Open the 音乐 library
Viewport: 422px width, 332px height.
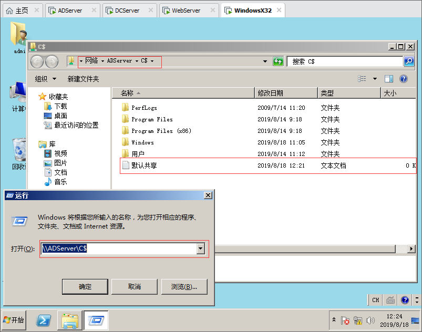55,182
